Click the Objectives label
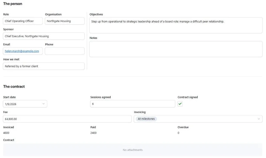The image size is (266, 158). (x=96, y=15)
